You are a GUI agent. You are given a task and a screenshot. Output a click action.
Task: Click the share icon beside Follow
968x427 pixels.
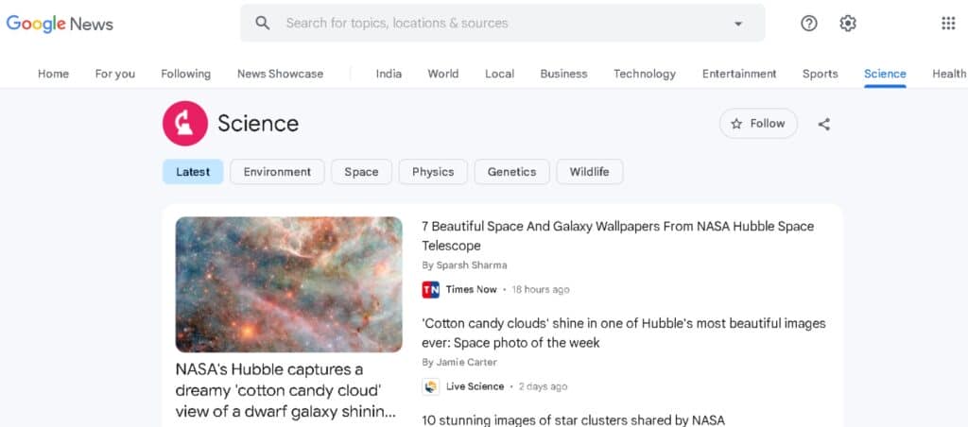824,124
